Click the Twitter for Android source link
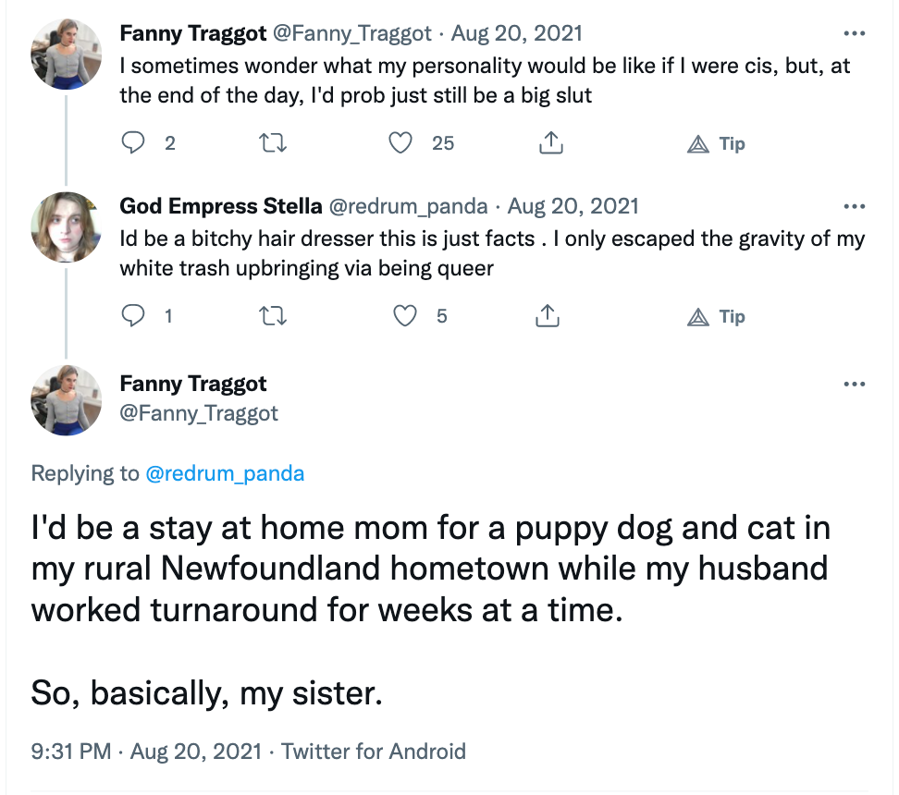This screenshot has height=795, width=899. click(x=374, y=752)
